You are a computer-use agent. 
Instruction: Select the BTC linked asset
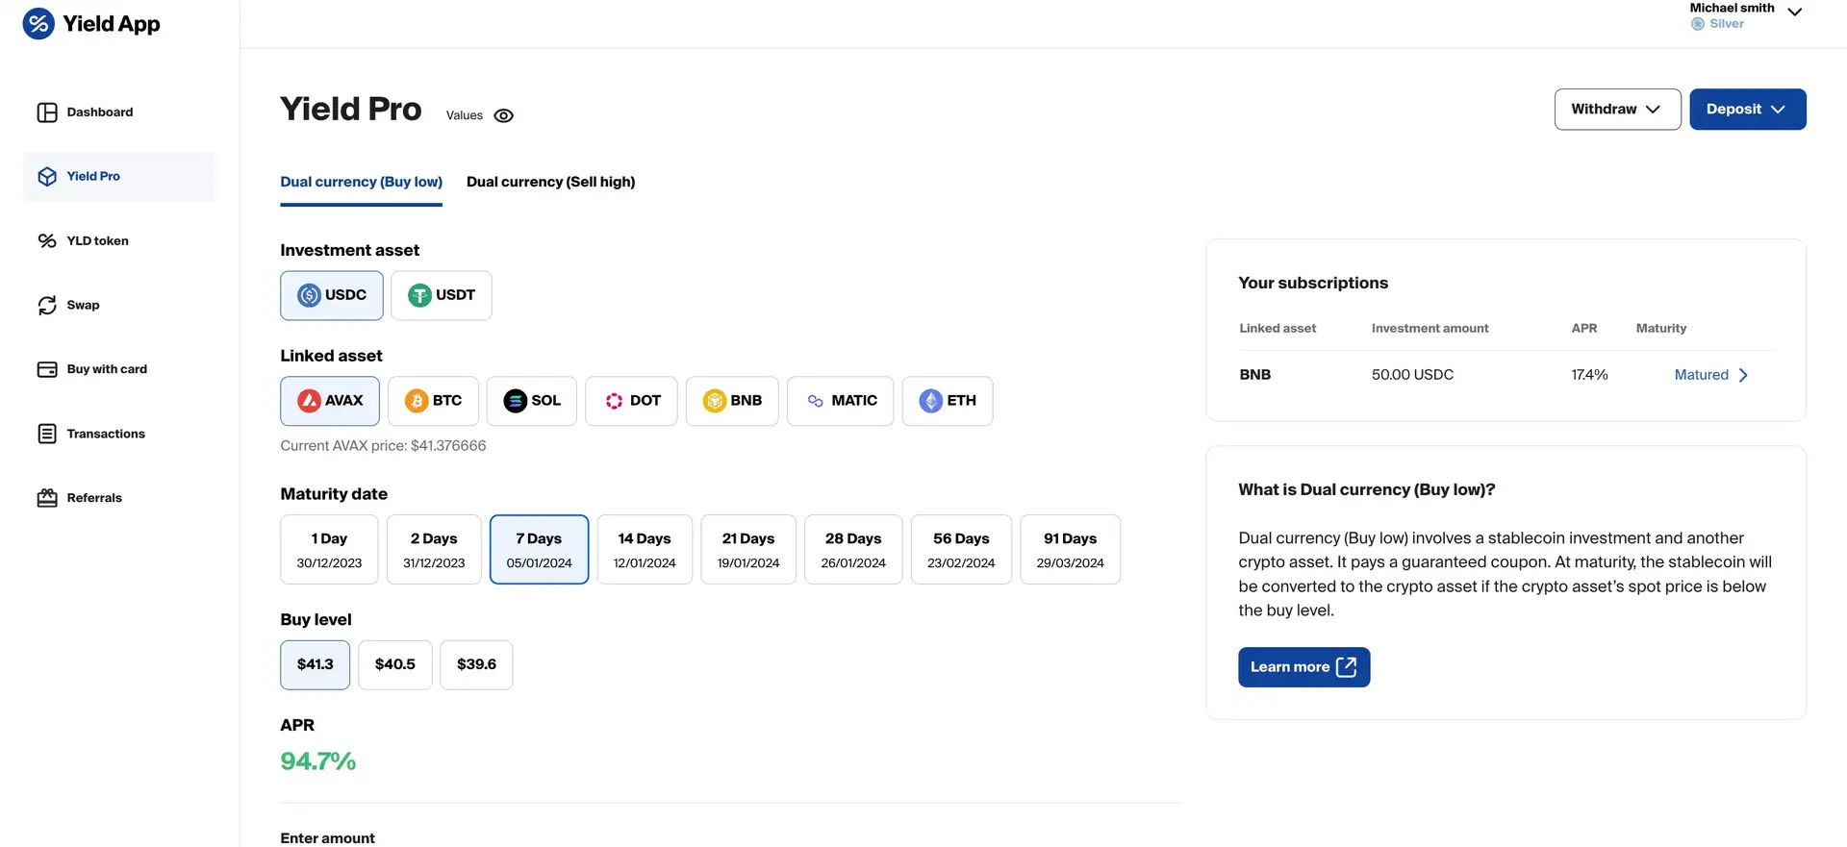(433, 401)
